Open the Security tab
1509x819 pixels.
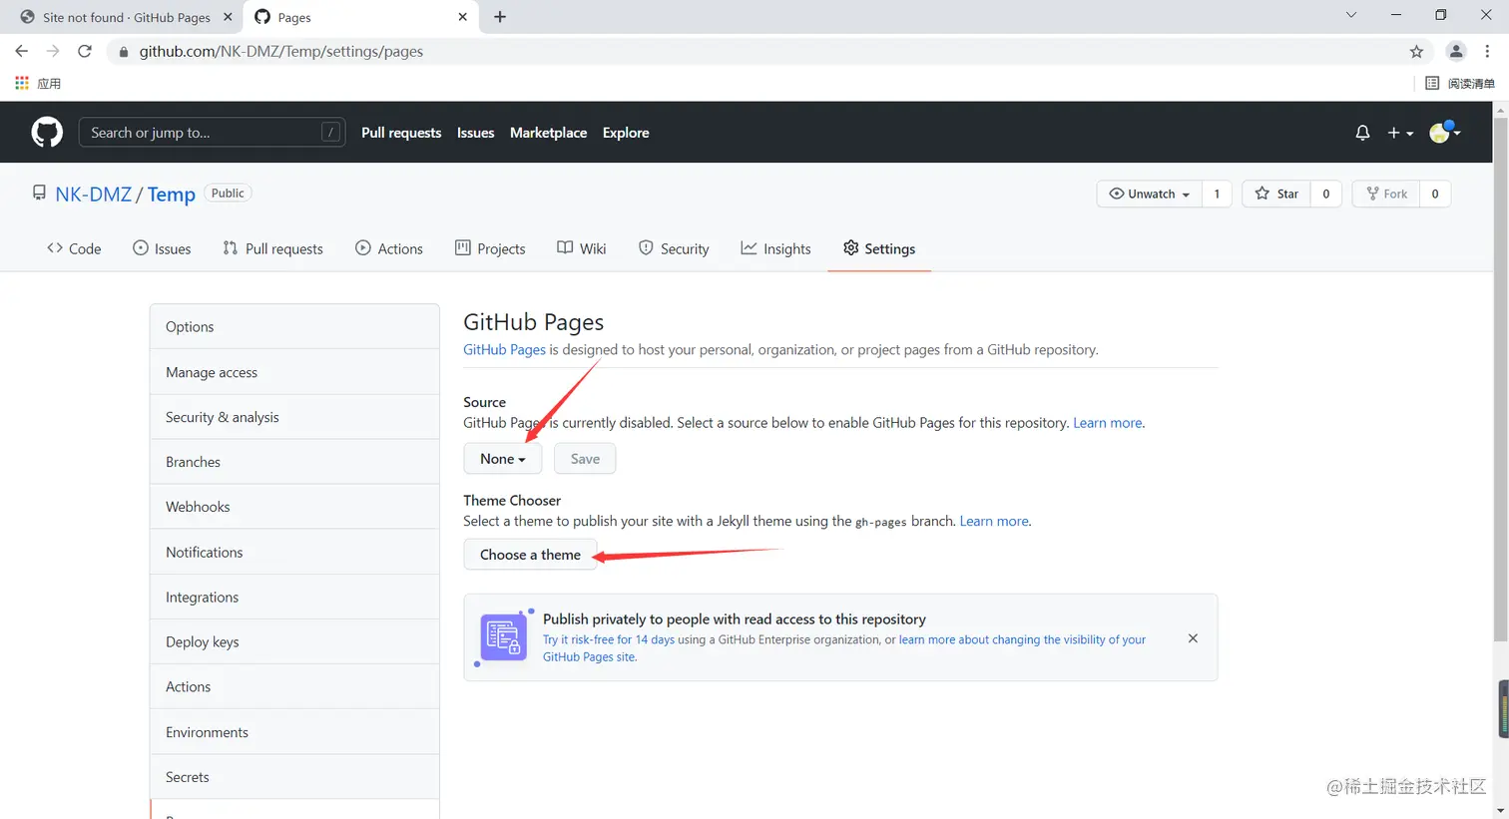[x=674, y=248]
